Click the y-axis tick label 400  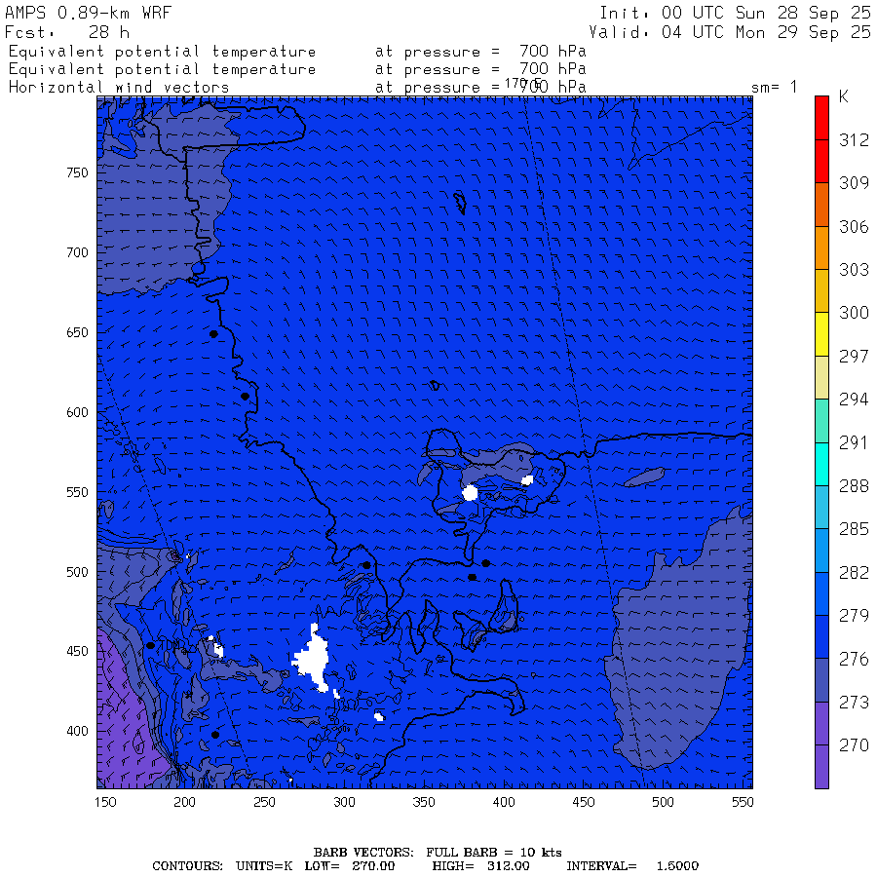(x=77, y=731)
